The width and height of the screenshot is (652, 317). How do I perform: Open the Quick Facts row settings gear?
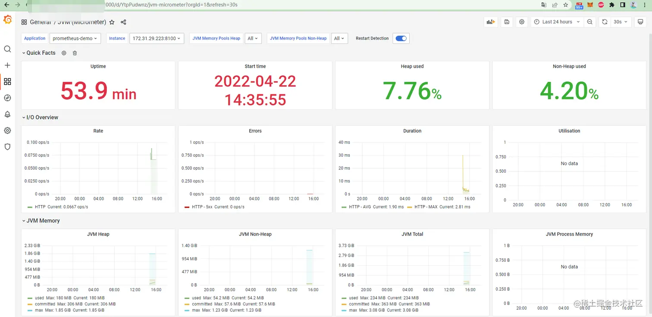tap(64, 53)
